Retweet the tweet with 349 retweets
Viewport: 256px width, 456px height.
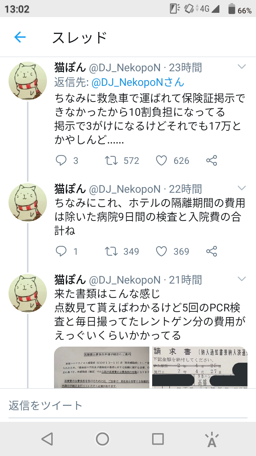click(112, 252)
